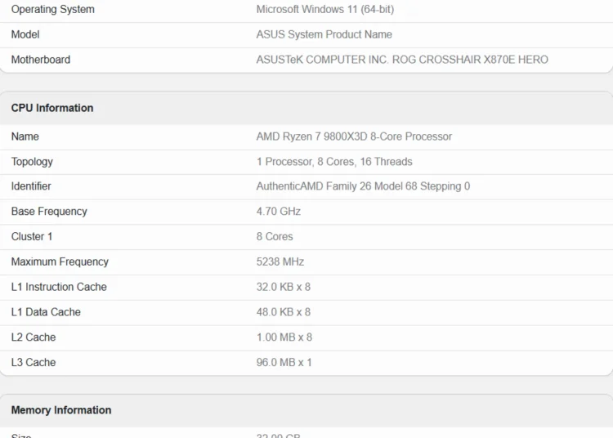Click the 'Name' label under CPU Information

(x=25, y=136)
